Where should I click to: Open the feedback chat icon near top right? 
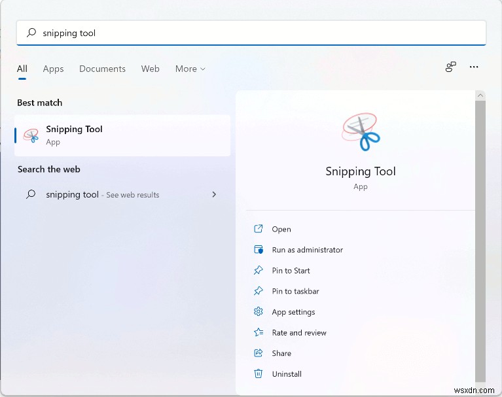451,67
